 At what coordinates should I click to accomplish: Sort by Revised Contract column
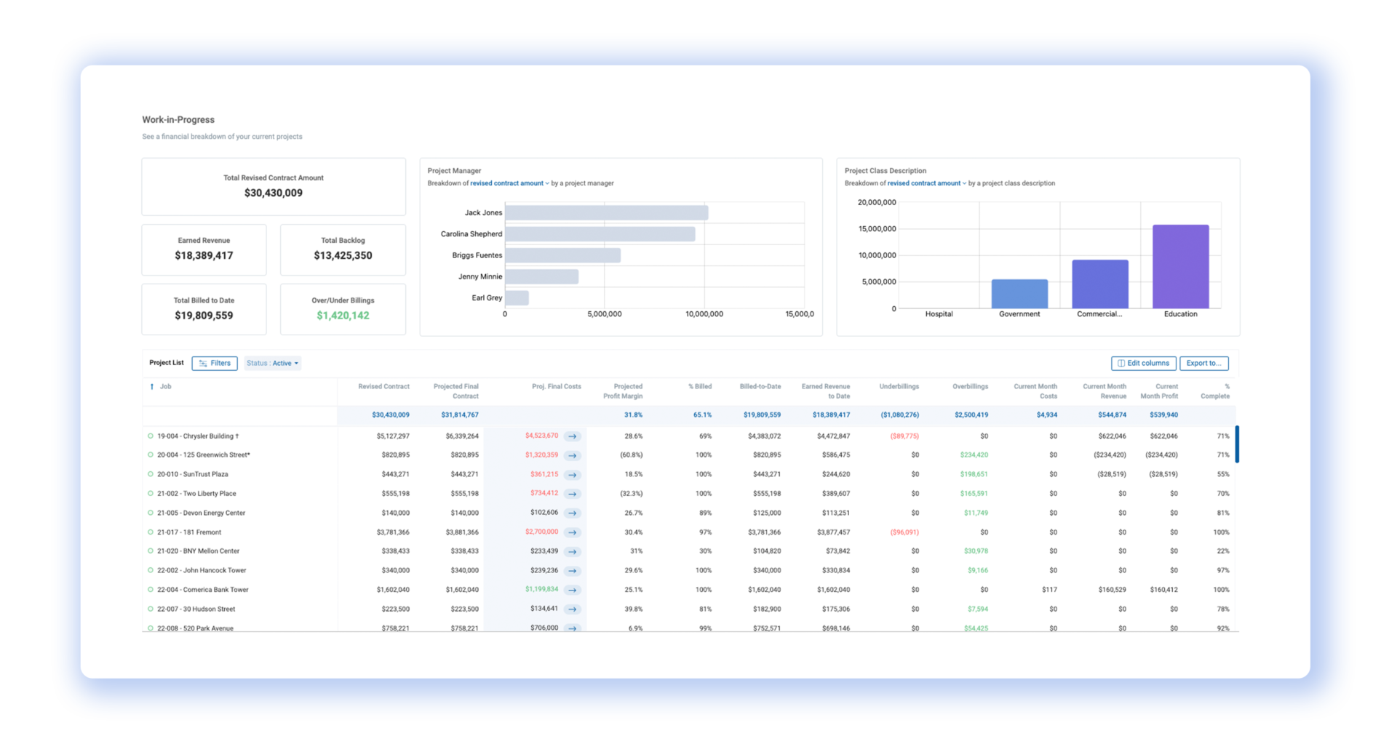[x=383, y=387]
